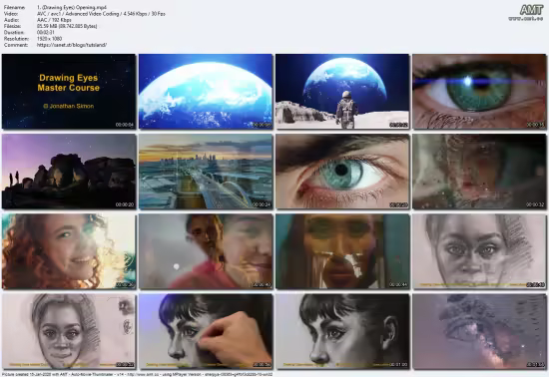The height and width of the screenshot is (377, 549).
Task: Click the '© Jonathan Simon' credit text
Action: click(x=69, y=106)
